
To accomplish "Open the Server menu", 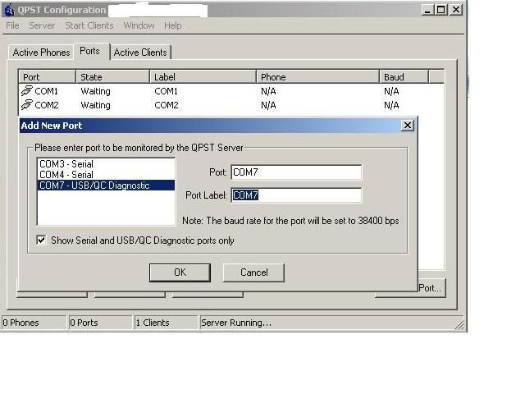I will click(42, 25).
